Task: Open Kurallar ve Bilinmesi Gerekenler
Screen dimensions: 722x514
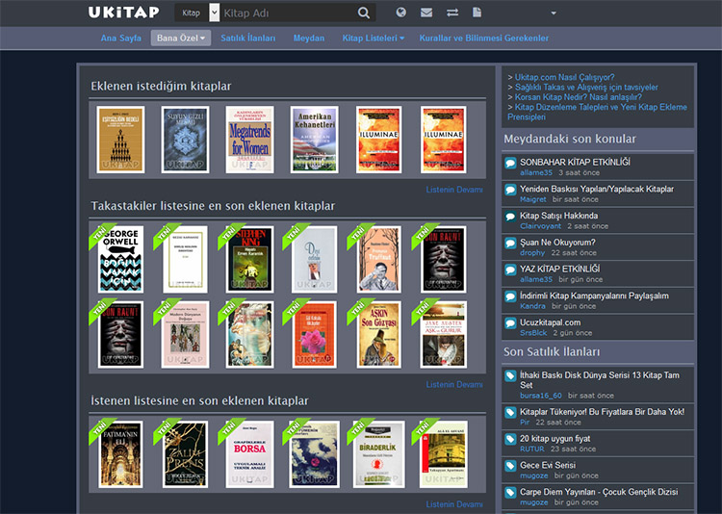Action: 484,39
